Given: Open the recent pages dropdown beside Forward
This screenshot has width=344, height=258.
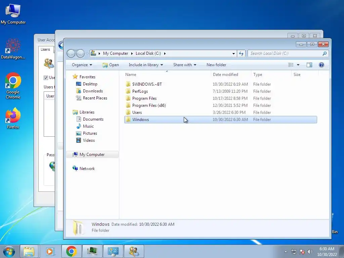Looking at the screenshot, I should [x=87, y=53].
